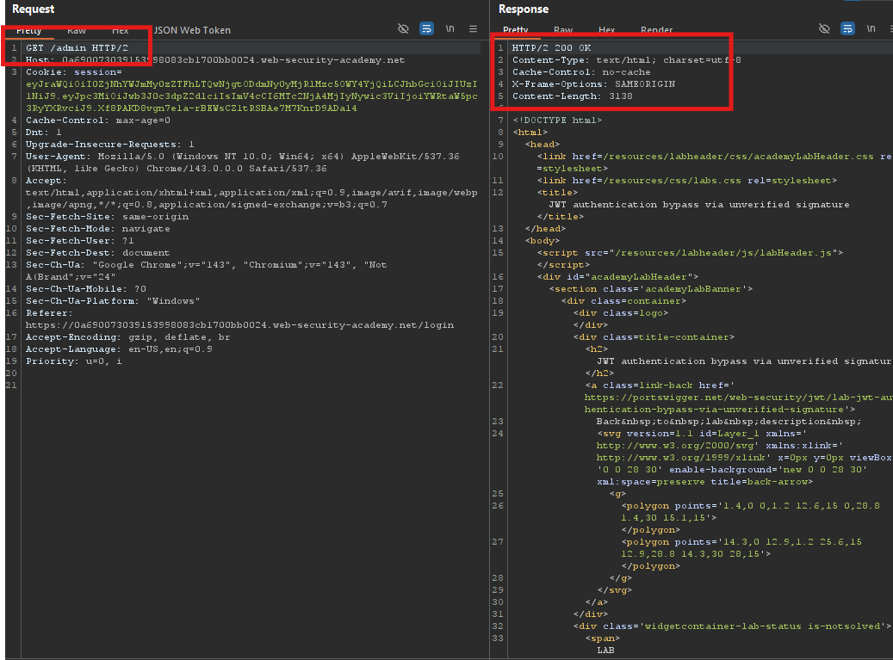The width and height of the screenshot is (893, 660).
Task: Click 'Sec-Fetch-Site: same-origin' header
Action: (x=107, y=216)
